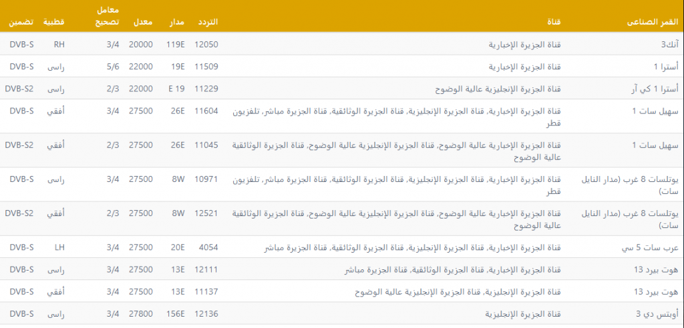Screen dimensions: 684x328
Task: Click orbit value 20E
Action: point(178,248)
